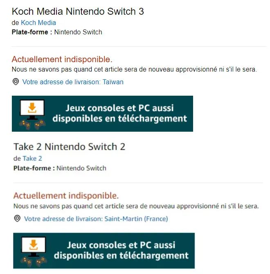
Task: Click the game controllers icon in the upper banner
Action: click(x=32, y=124)
